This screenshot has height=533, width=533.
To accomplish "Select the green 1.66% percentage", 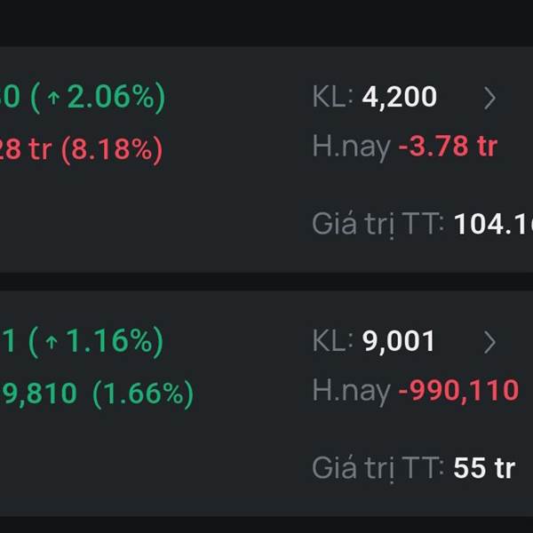I will 143,393.
